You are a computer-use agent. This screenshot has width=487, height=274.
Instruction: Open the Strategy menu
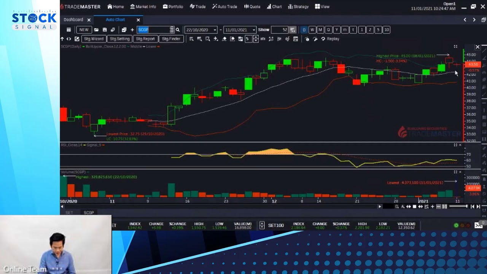tap(298, 6)
